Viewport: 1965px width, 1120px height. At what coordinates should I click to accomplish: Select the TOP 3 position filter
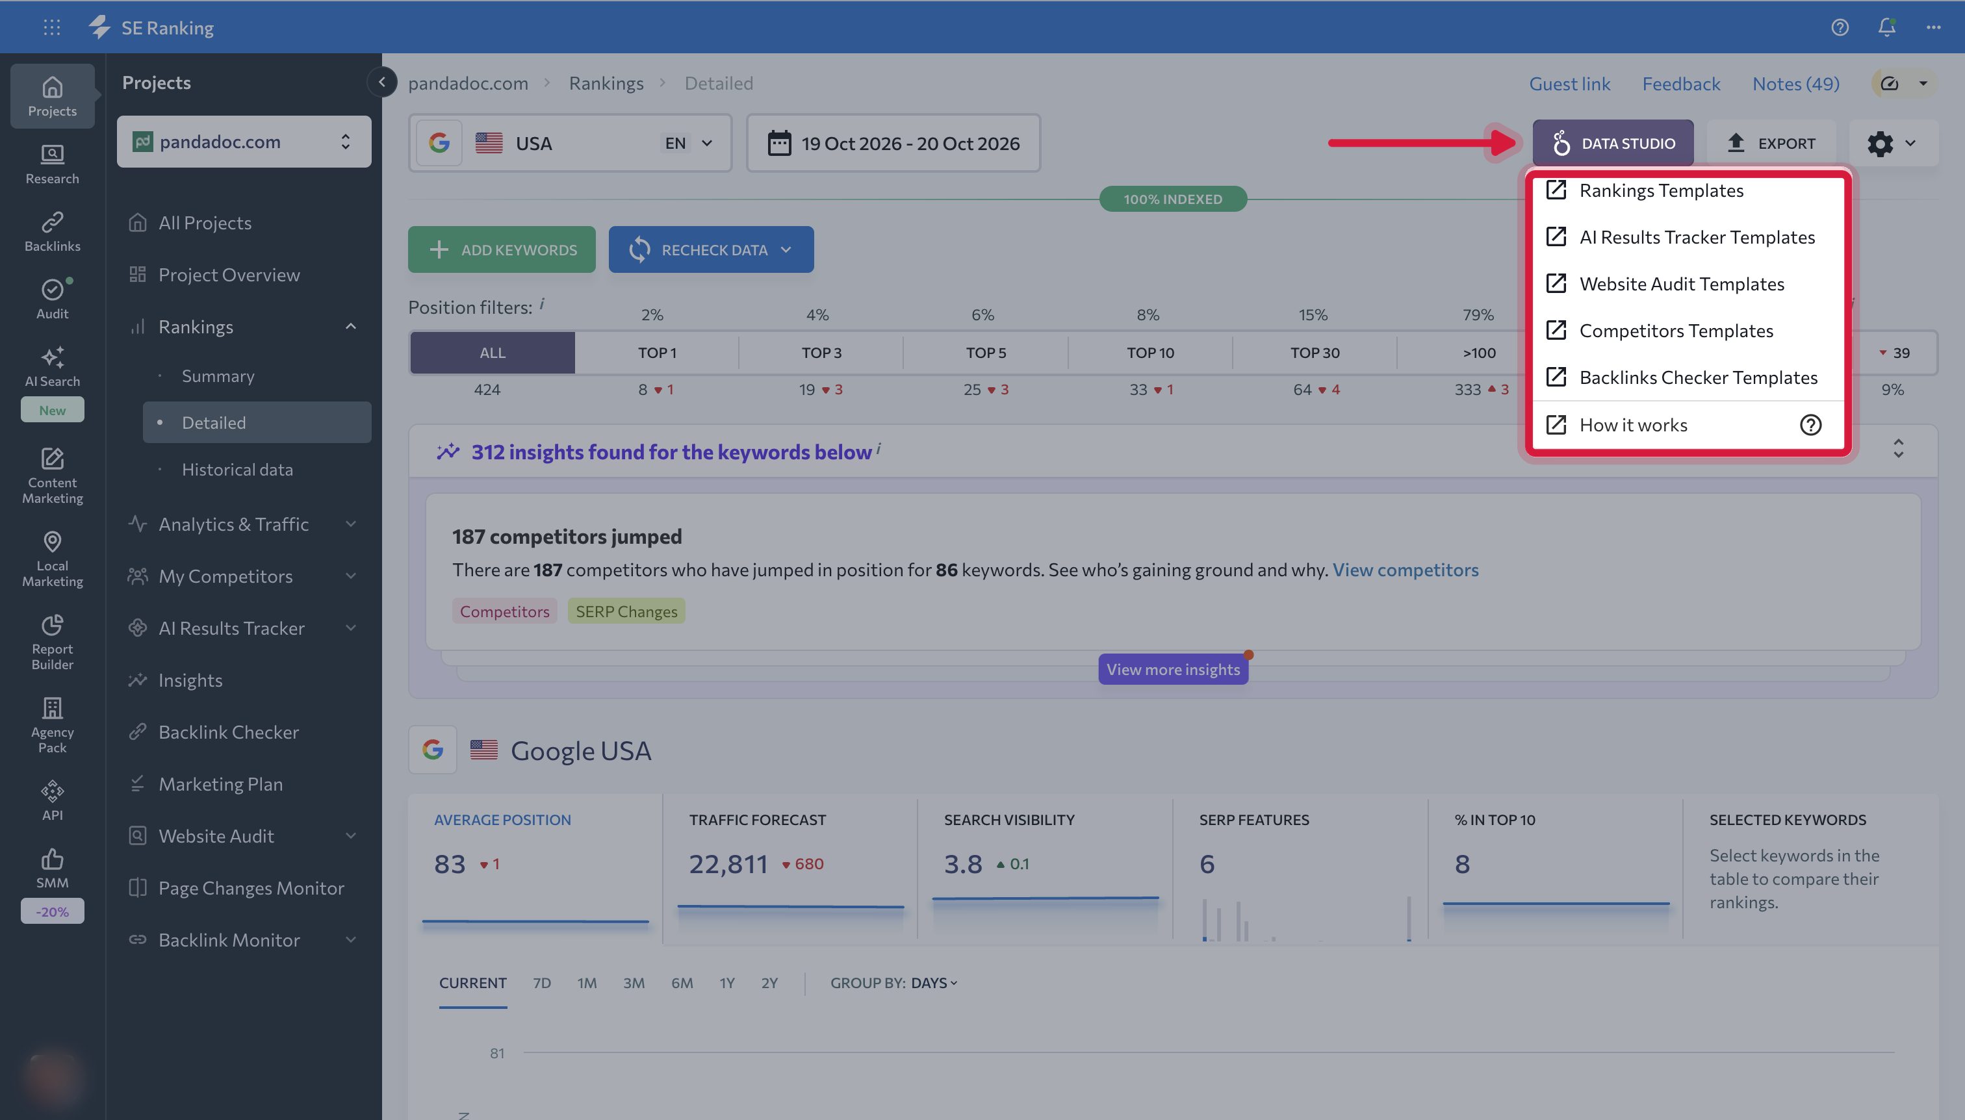coord(822,353)
